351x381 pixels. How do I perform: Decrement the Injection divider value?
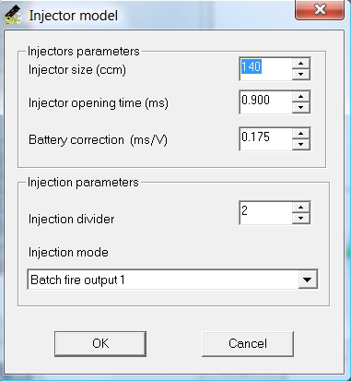coord(301,218)
